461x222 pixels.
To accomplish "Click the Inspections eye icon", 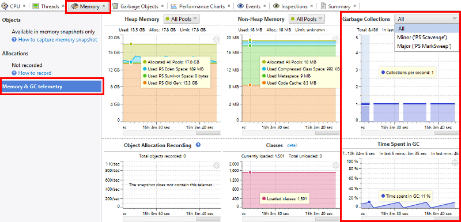I will (276, 6).
